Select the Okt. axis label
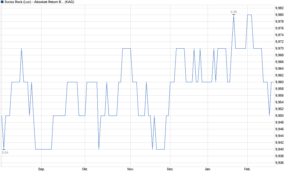The height and width of the screenshot is (177, 287). click(x=85, y=168)
